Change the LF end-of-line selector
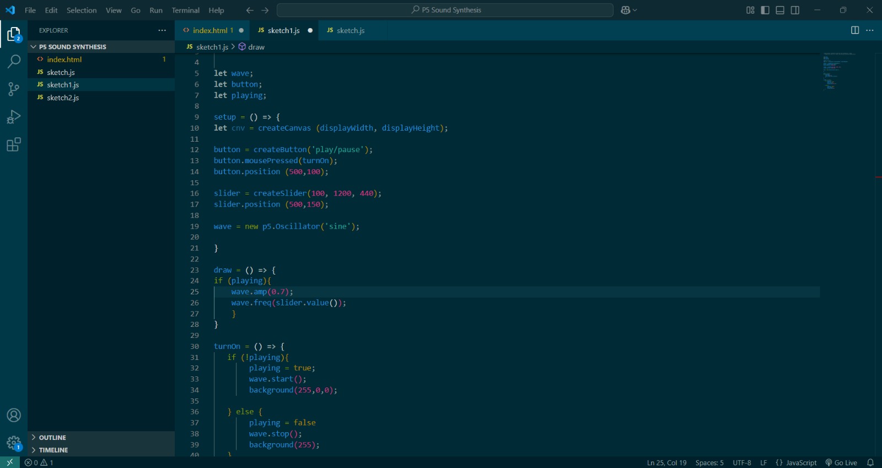The image size is (882, 468). [763, 462]
